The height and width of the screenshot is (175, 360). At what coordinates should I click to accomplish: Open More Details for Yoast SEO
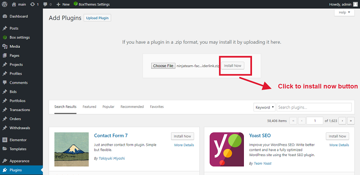pos(339,145)
